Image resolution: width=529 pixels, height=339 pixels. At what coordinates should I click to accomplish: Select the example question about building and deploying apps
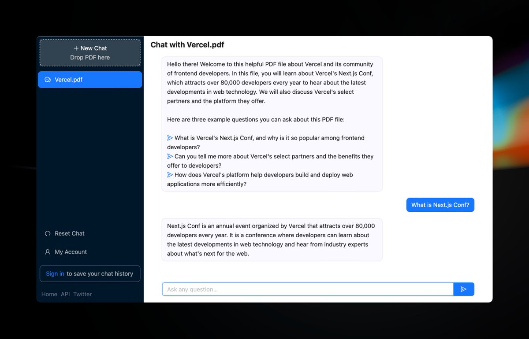coord(260,179)
